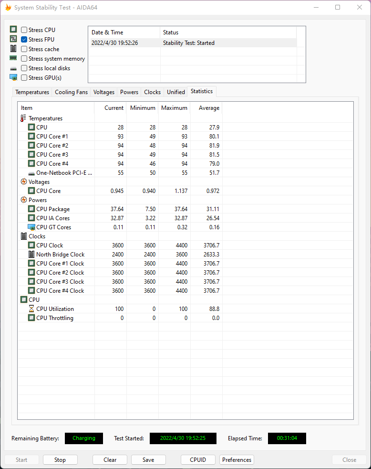Image resolution: width=371 pixels, height=469 pixels.
Task: Select the Statistics tab
Action: (x=202, y=91)
